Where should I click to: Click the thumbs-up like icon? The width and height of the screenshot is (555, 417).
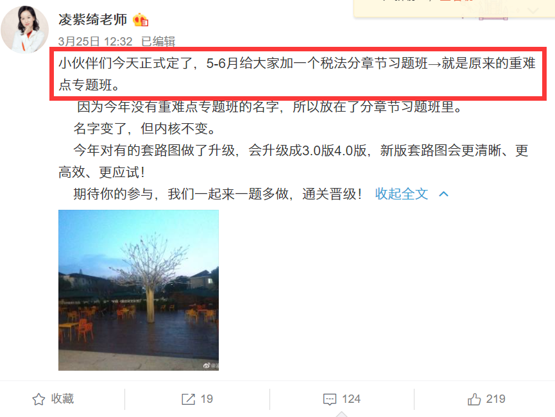(x=474, y=399)
